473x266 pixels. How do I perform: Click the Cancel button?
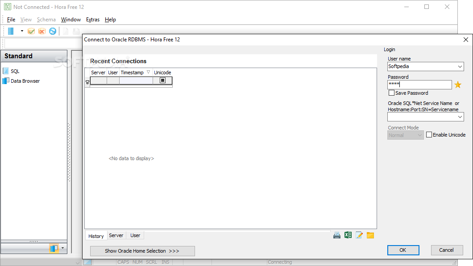tap(447, 250)
